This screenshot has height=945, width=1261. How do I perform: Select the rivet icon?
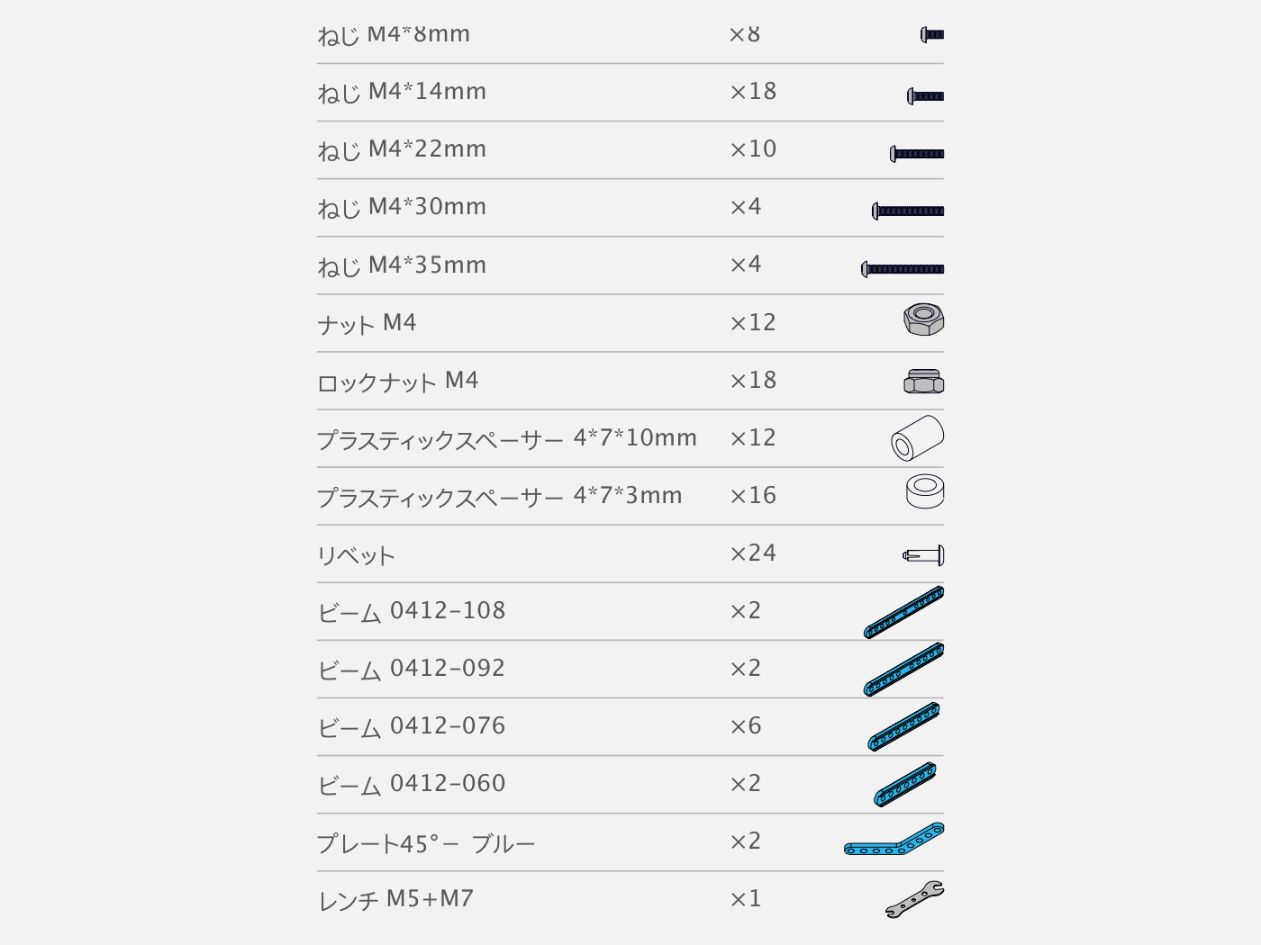coord(923,555)
